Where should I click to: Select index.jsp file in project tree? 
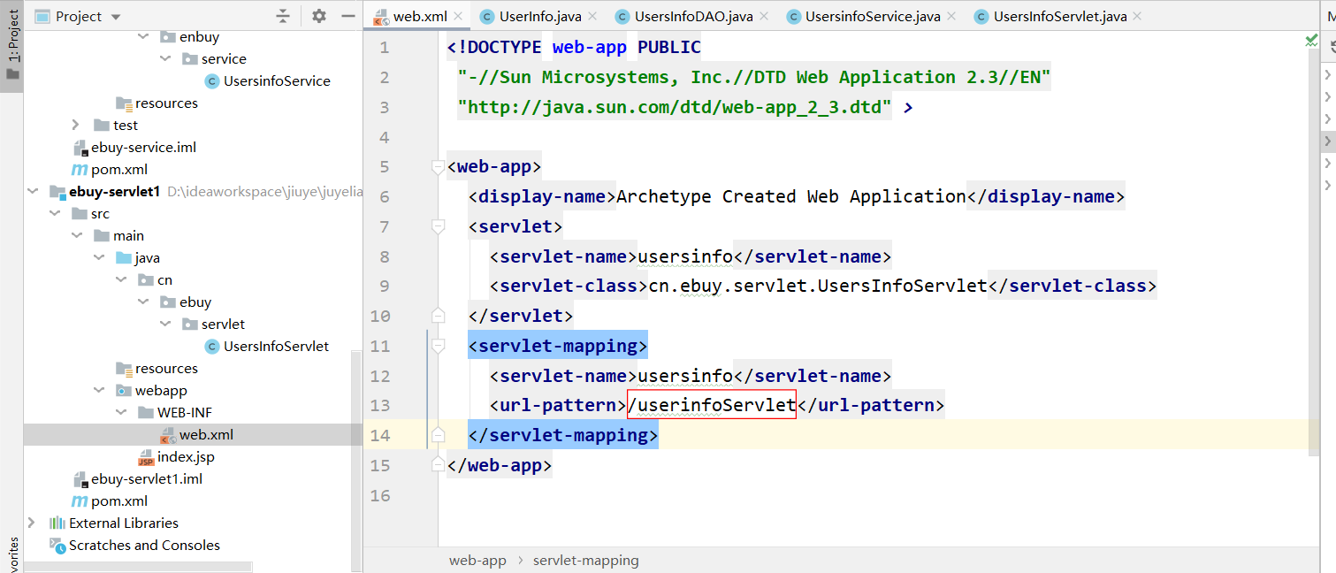(x=186, y=457)
